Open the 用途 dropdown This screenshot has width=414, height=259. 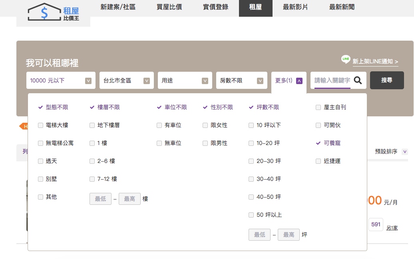click(x=185, y=80)
